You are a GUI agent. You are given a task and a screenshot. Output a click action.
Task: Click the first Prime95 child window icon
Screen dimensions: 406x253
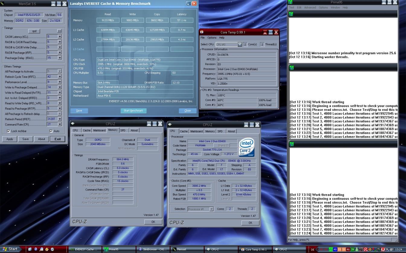tap(291, 14)
